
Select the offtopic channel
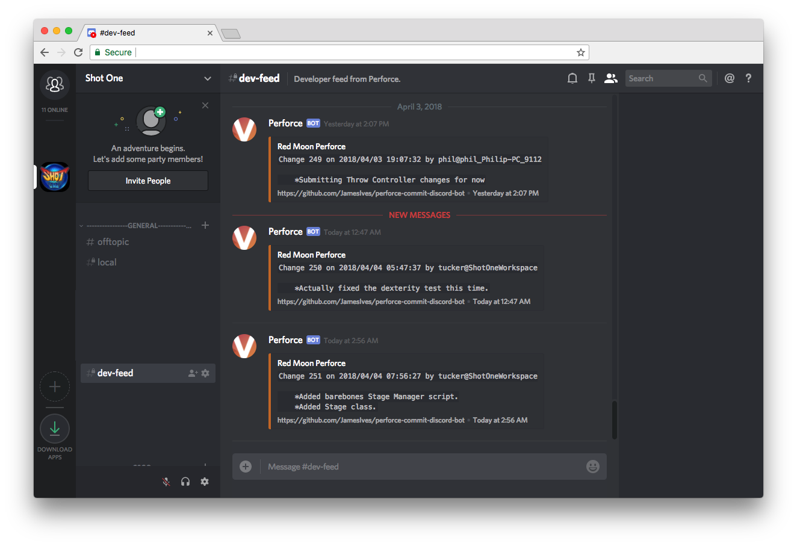pos(113,242)
